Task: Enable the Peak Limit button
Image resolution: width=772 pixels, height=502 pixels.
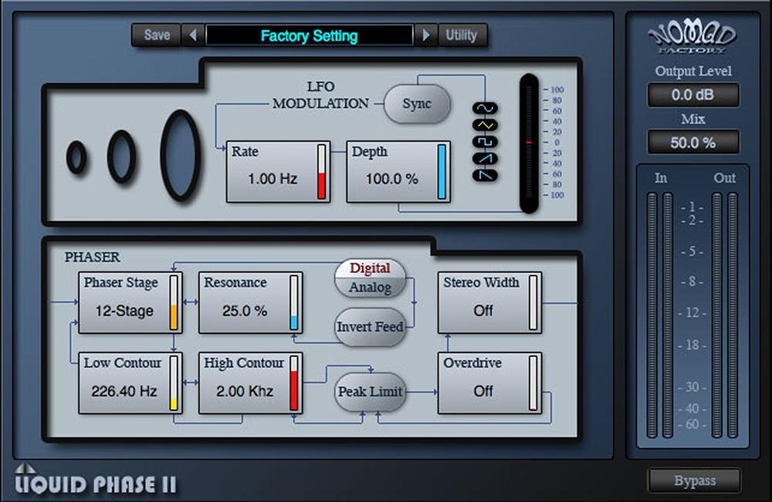Action: 370,392
